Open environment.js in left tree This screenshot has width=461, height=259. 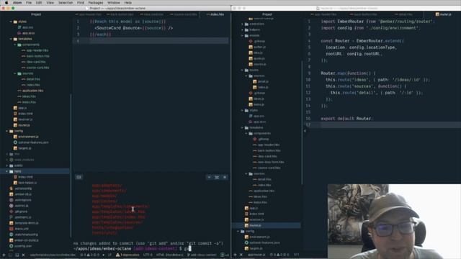28,137
